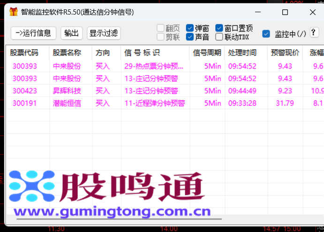Toggle the 监控中 monitoring checkbox

(x=266, y=34)
